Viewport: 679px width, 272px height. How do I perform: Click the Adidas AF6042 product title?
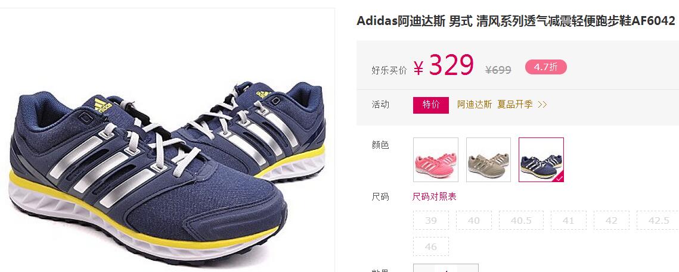(x=516, y=20)
